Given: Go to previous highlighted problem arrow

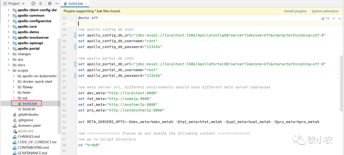Looking at the screenshot, I should click(x=334, y=18).
